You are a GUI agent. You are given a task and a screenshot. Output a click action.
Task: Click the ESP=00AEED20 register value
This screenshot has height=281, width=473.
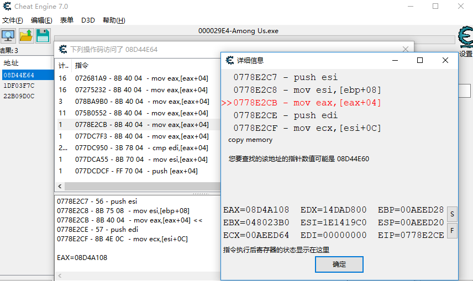pos(411,222)
